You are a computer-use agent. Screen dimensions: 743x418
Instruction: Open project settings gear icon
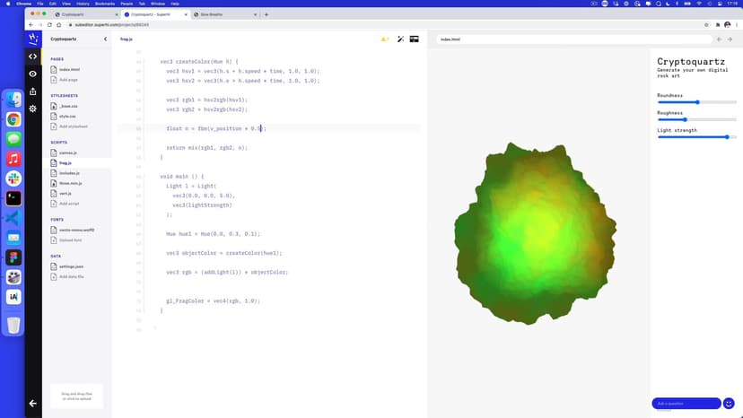(x=33, y=108)
